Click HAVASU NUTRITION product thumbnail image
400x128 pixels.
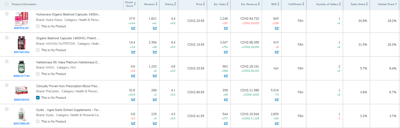click(22, 43)
